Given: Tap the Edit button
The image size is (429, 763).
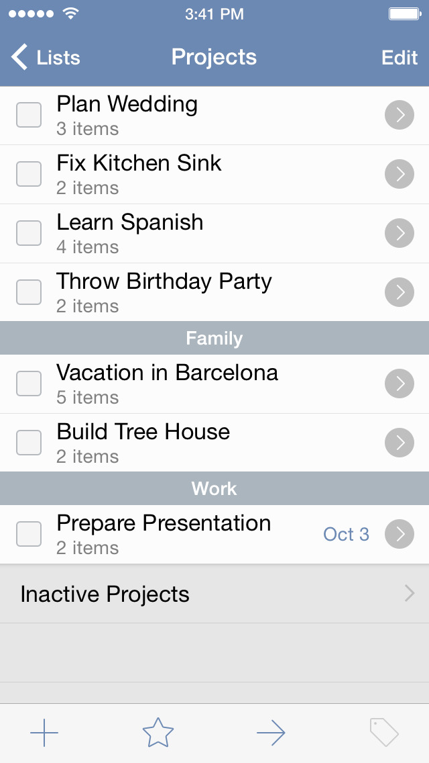Looking at the screenshot, I should point(400,58).
